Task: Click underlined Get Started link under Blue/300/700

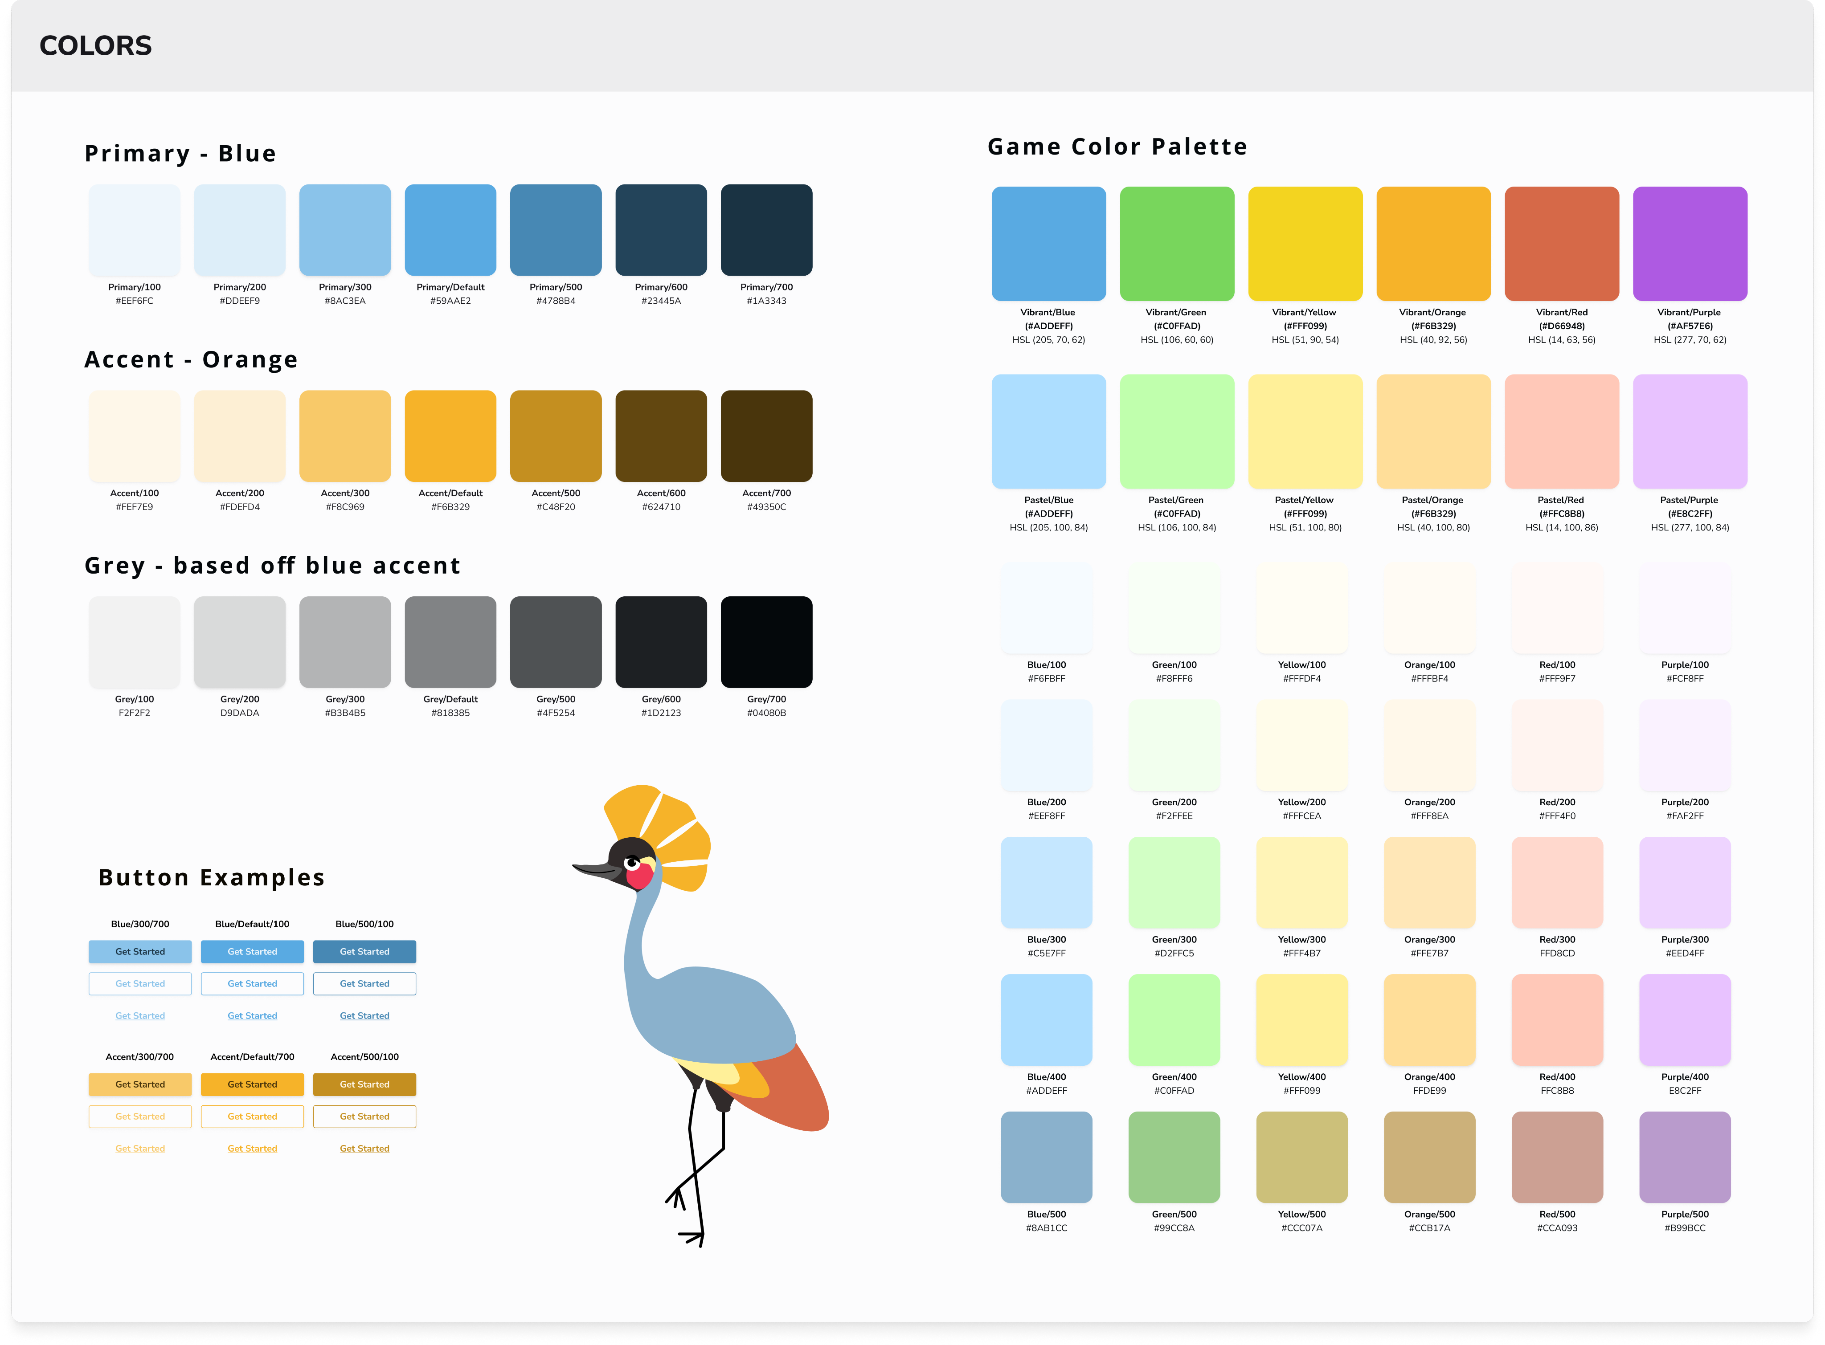Action: tap(140, 1016)
